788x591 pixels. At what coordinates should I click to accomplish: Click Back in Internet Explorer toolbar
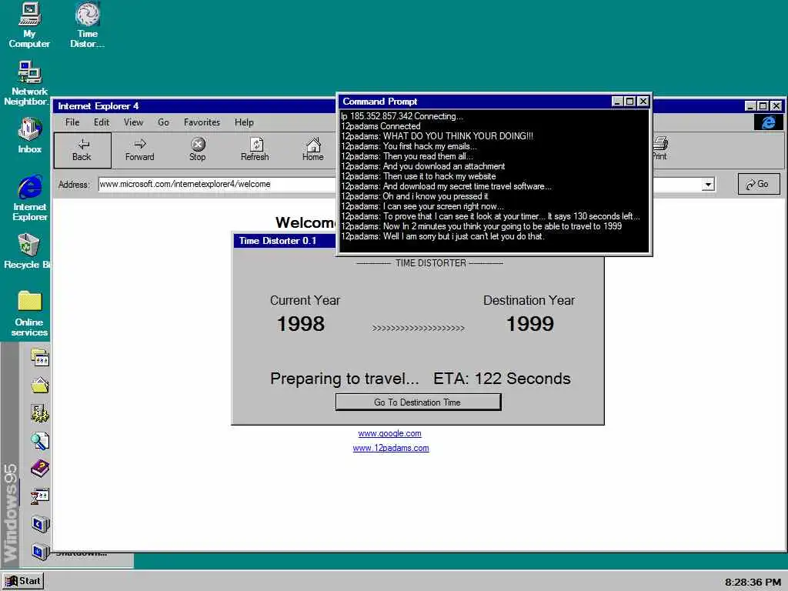pyautogui.click(x=82, y=150)
